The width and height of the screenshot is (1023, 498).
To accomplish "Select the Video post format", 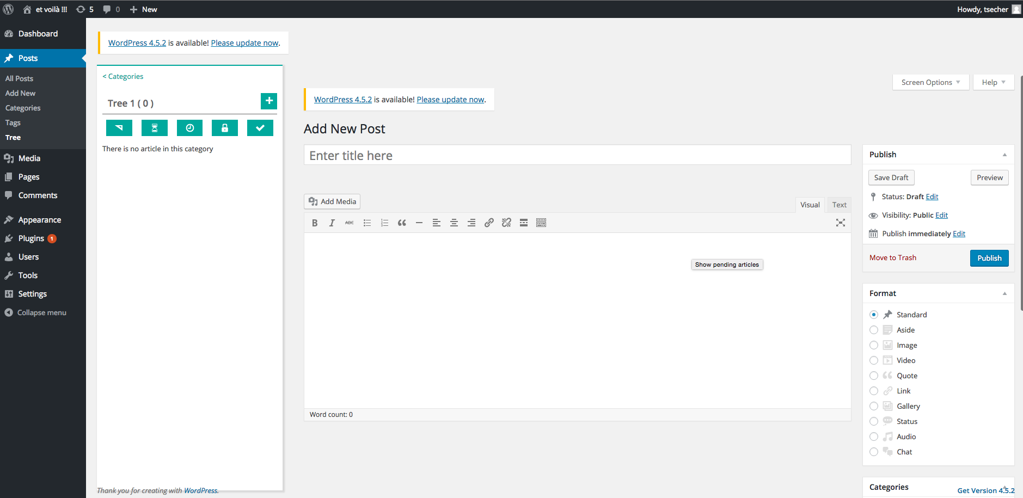I will [874, 360].
